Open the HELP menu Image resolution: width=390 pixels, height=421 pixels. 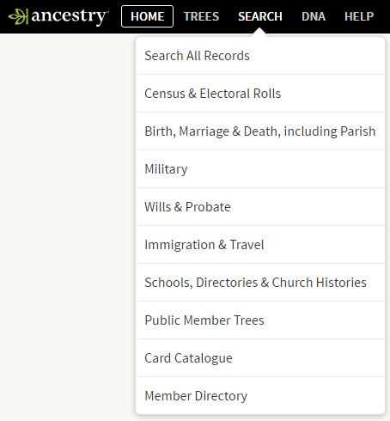coord(359,16)
